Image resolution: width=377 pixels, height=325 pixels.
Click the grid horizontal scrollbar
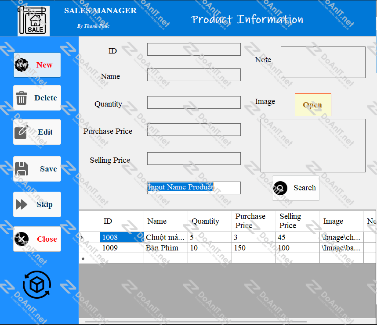196,321
